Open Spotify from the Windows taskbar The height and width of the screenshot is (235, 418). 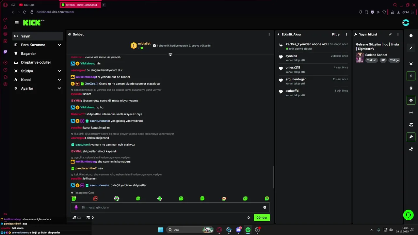click(x=248, y=230)
